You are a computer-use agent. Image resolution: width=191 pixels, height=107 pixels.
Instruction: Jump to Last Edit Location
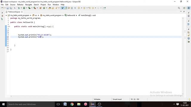coord(90,8)
